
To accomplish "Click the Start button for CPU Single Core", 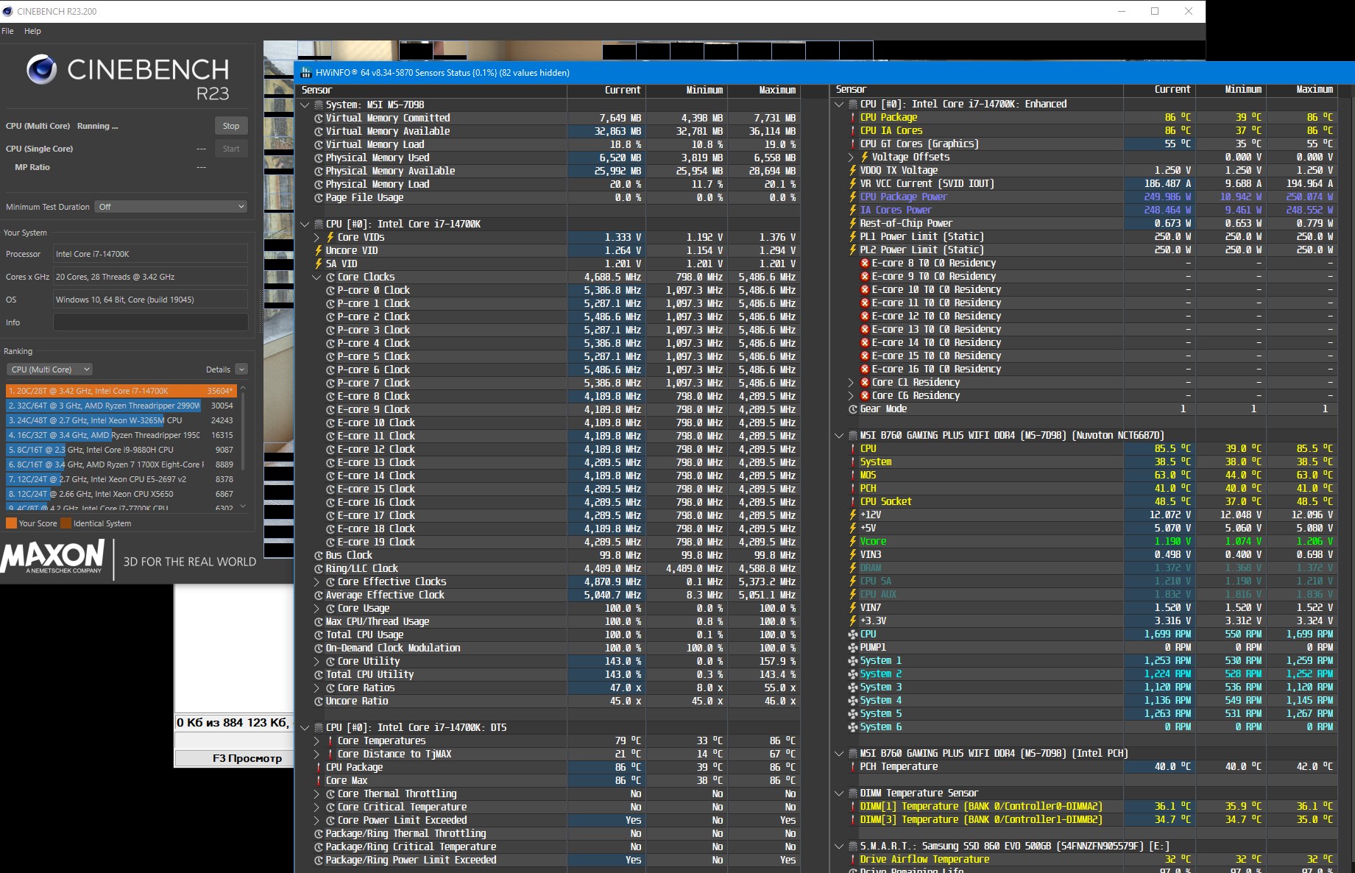I will (x=231, y=149).
